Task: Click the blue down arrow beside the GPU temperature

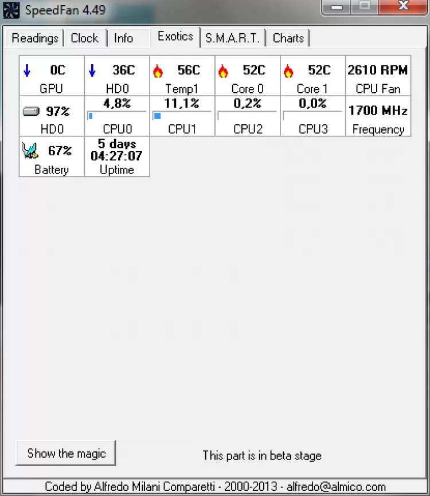Action: tap(27, 70)
